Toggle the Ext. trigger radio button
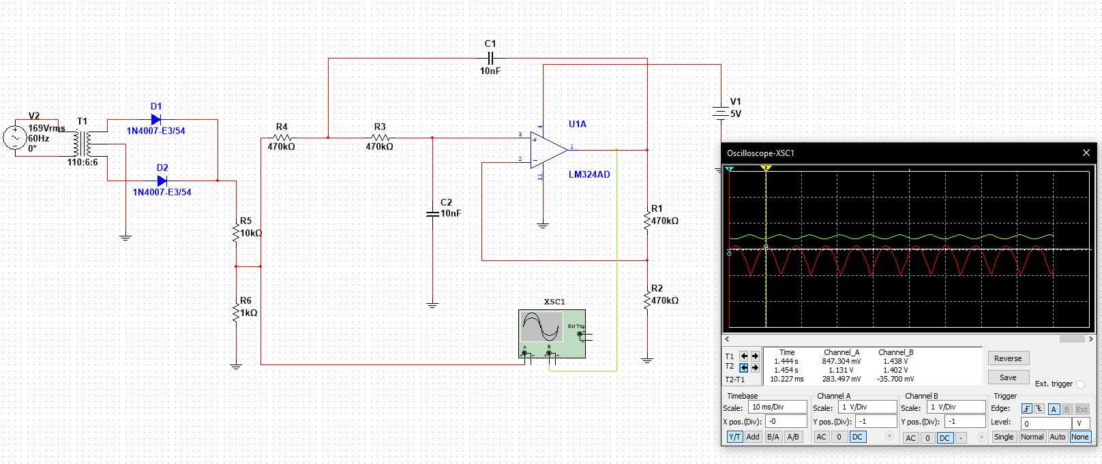 [x=1080, y=384]
